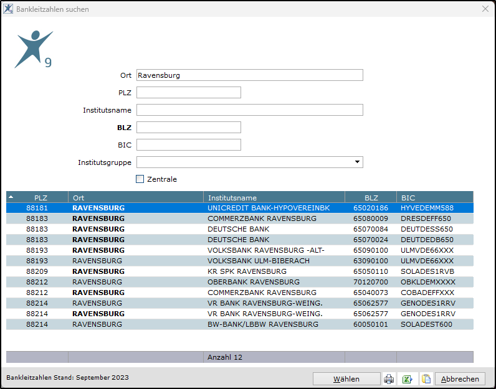The height and width of the screenshot is (389, 496).
Task: Click PLZ cell 88181
Action: pyautogui.click(x=37, y=208)
